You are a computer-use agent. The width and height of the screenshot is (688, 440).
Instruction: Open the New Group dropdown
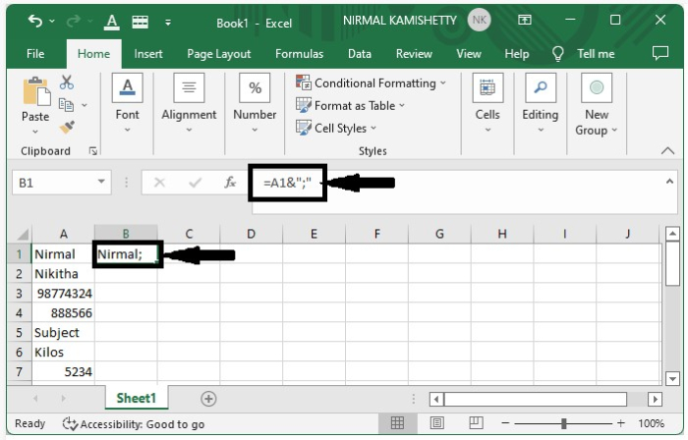[x=597, y=105]
